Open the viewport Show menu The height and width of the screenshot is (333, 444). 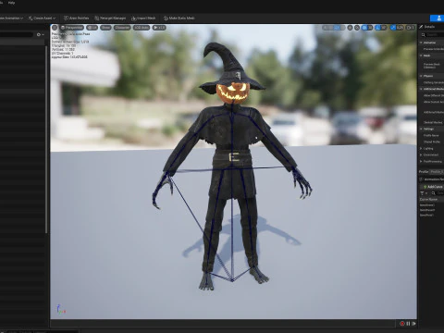click(105, 28)
